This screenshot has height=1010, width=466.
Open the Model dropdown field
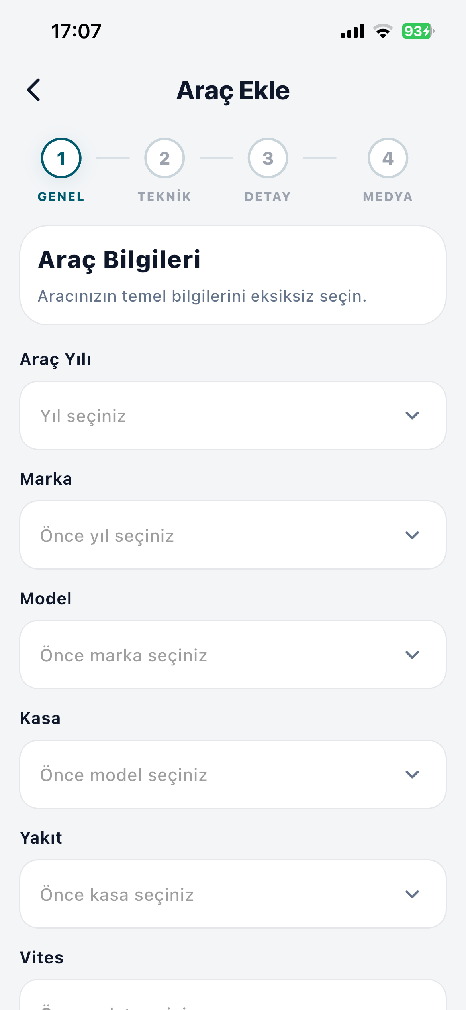pyautogui.click(x=233, y=655)
